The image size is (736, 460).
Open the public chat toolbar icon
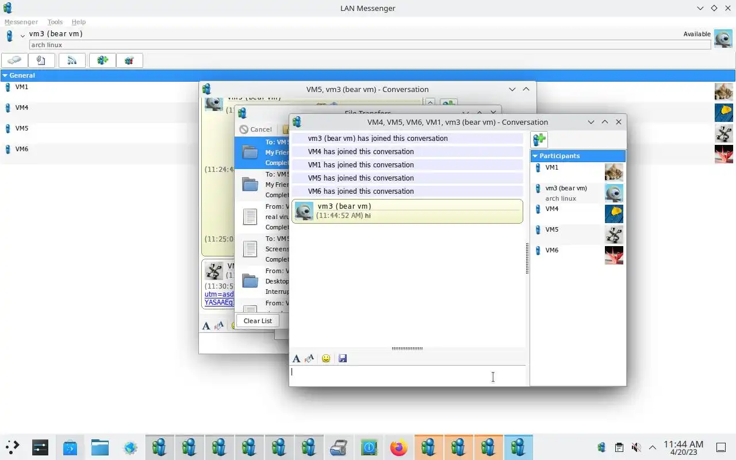point(129,60)
